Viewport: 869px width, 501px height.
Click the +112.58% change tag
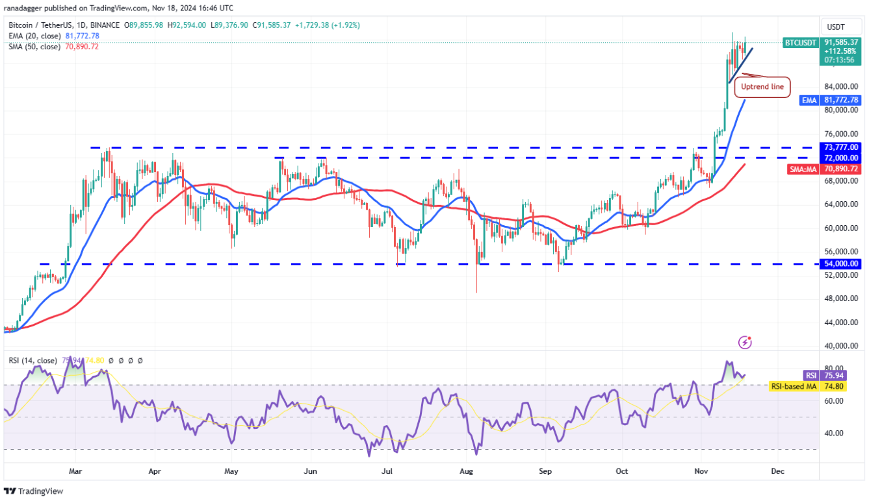click(841, 51)
